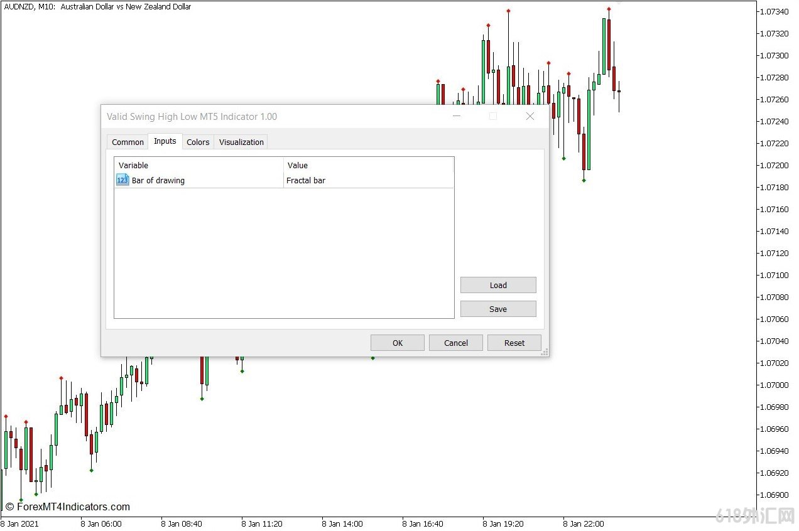Click the resize grip at dialog corner
This screenshot has height=531, width=799.
click(x=545, y=352)
